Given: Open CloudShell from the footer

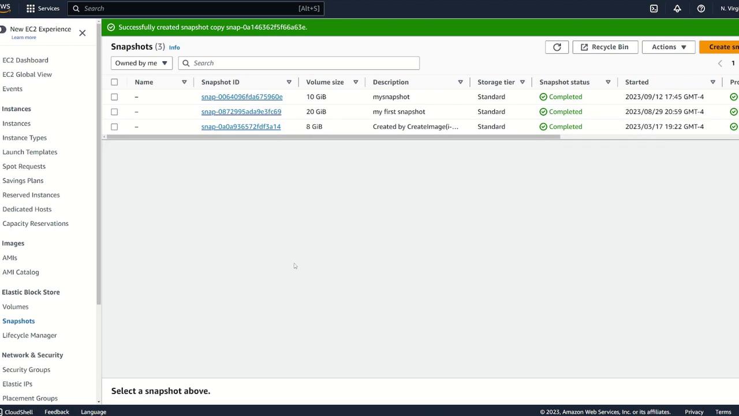Looking at the screenshot, I should (x=17, y=412).
